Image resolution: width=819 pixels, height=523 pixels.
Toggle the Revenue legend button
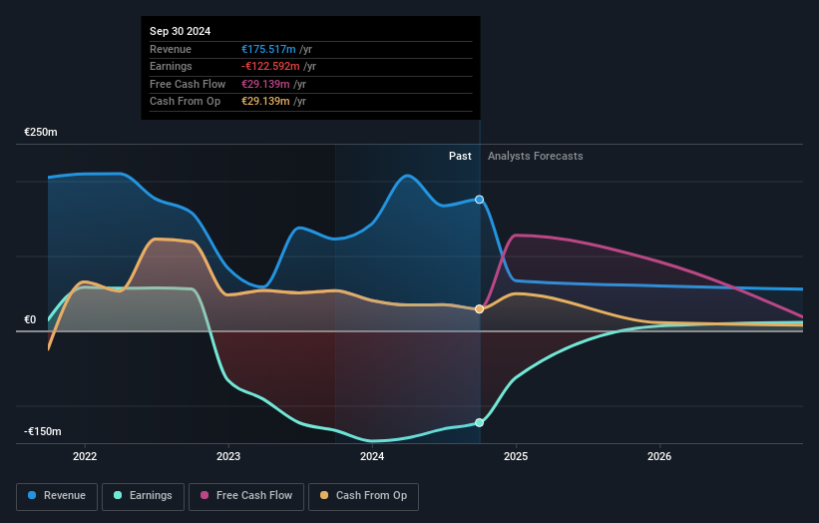pos(57,496)
